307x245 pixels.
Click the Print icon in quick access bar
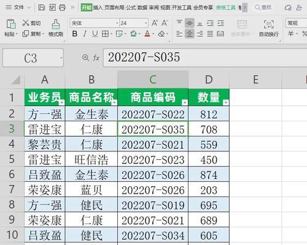coord(62,7)
